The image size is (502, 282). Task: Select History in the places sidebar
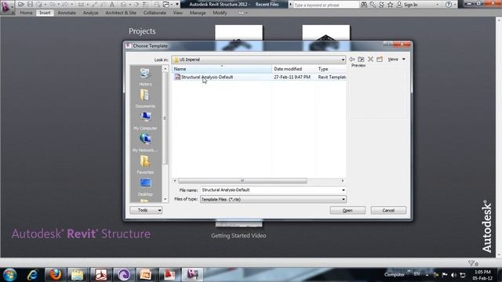coord(145,77)
